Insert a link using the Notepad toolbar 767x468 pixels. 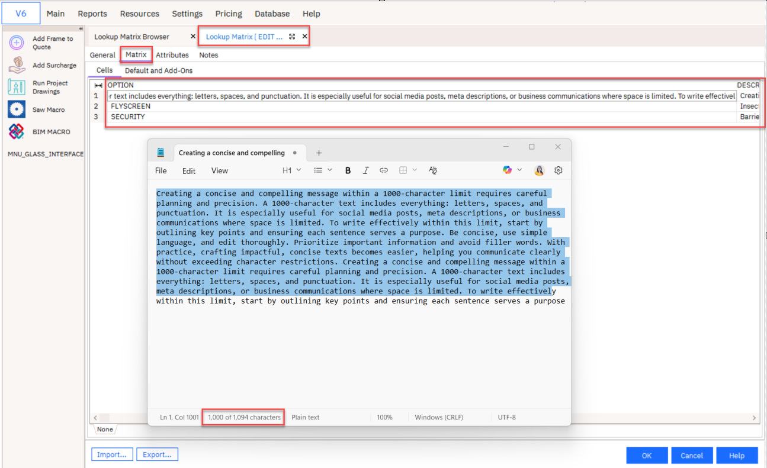pos(384,170)
